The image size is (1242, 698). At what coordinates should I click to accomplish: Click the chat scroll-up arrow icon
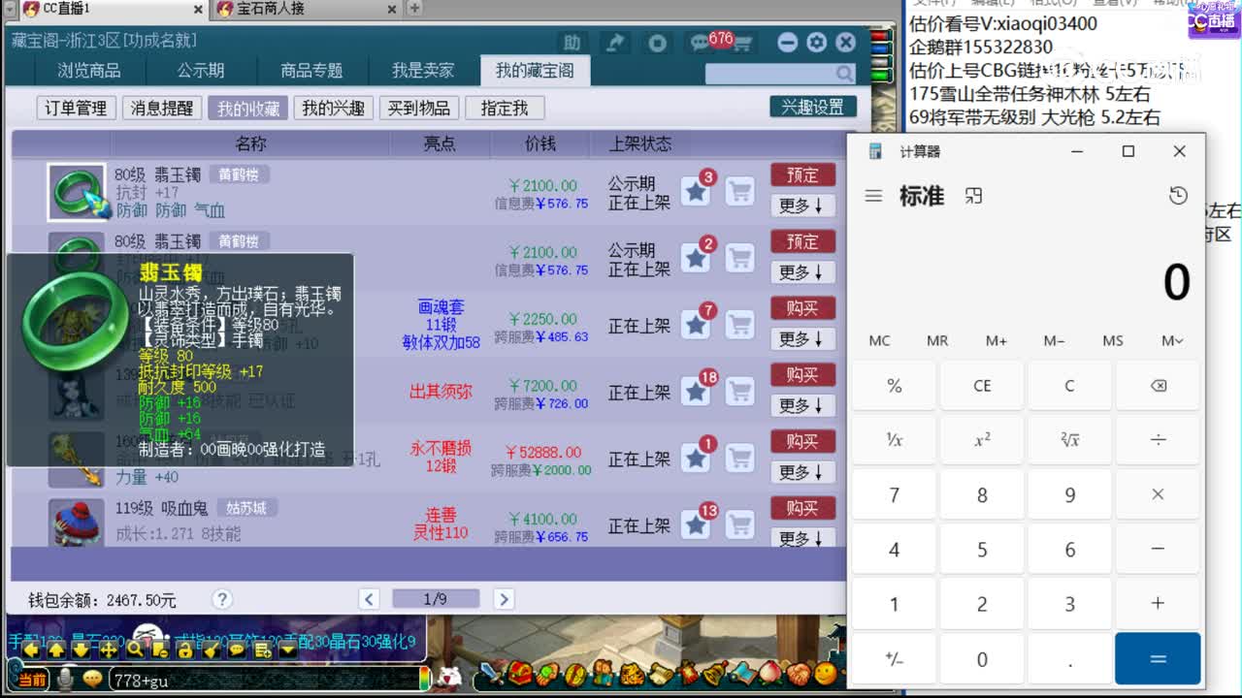[57, 649]
